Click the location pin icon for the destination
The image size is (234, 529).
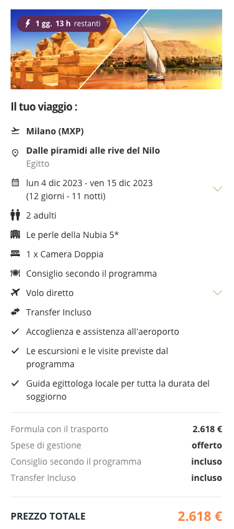click(x=15, y=154)
